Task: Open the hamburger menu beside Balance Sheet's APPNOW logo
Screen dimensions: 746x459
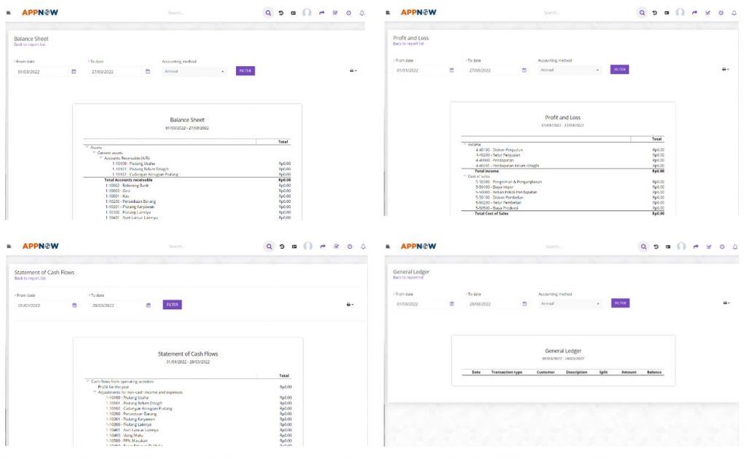Action: click(8, 13)
